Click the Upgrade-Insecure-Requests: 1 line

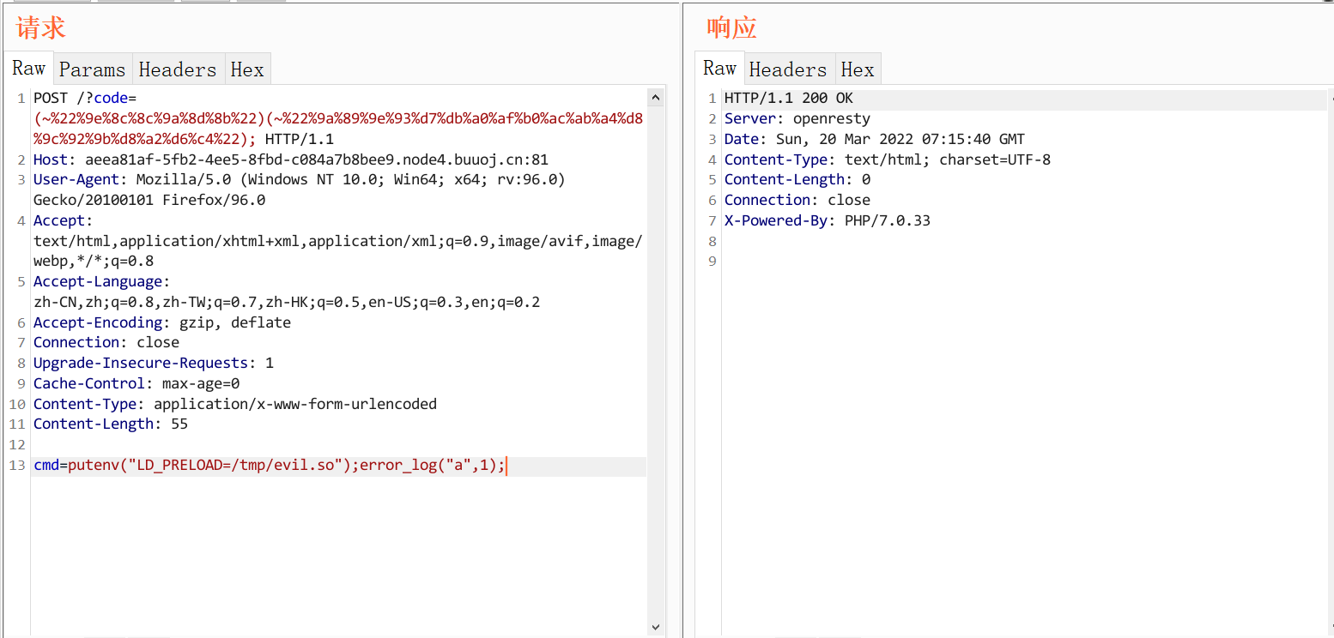click(x=154, y=363)
